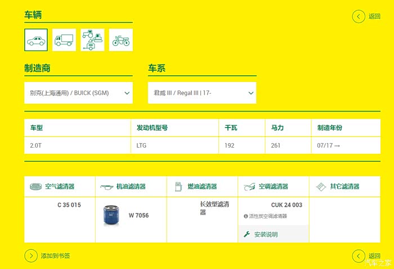Click the wrench icon beside 安装说明

coord(247,234)
